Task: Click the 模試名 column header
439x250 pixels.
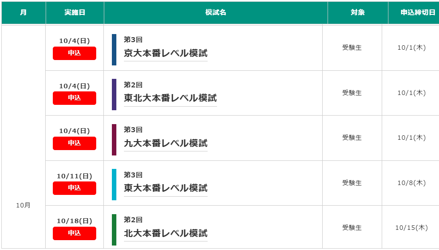Action: click(216, 13)
